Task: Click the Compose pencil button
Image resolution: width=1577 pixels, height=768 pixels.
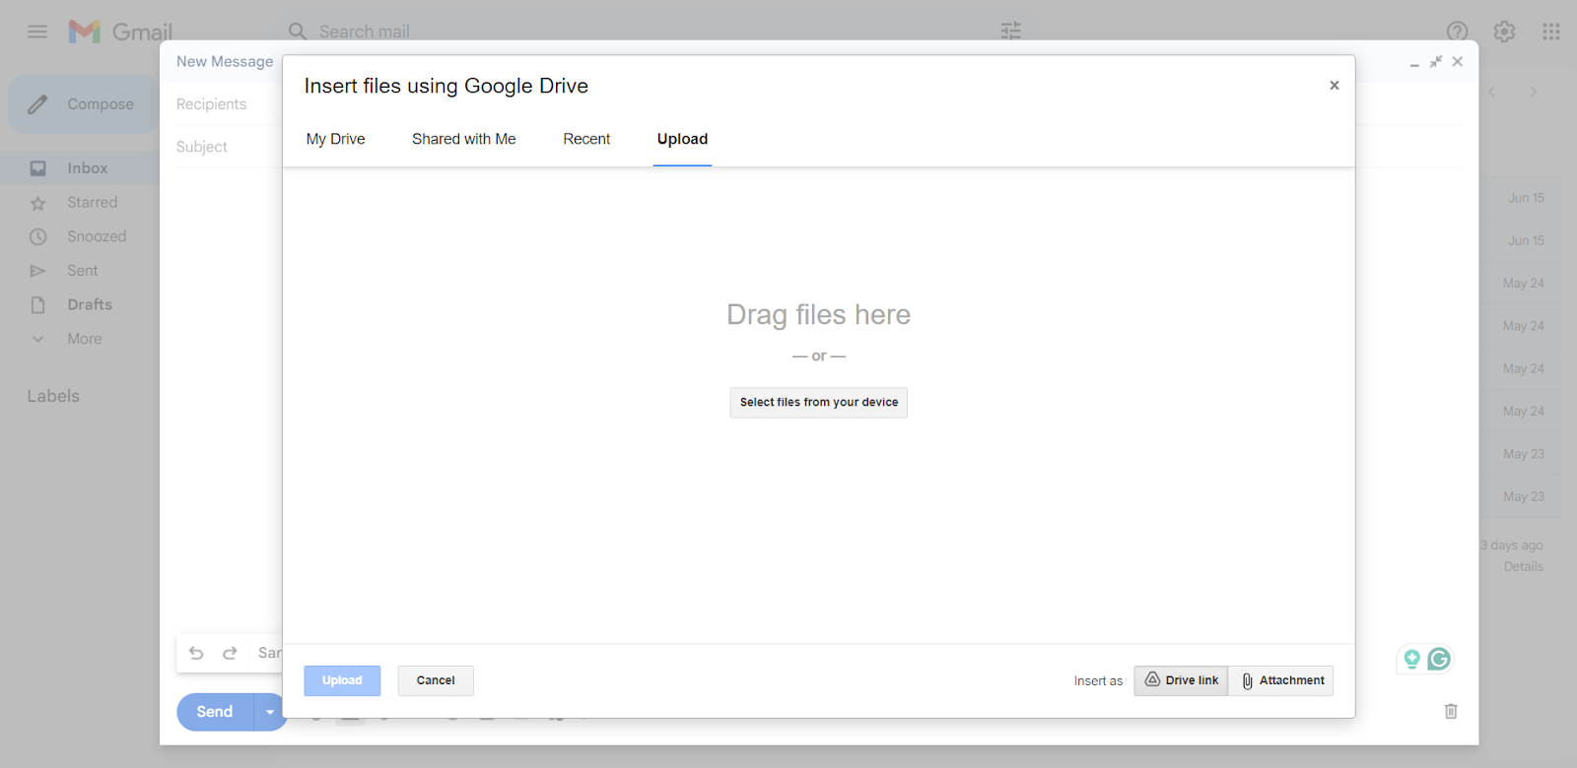Action: [83, 104]
